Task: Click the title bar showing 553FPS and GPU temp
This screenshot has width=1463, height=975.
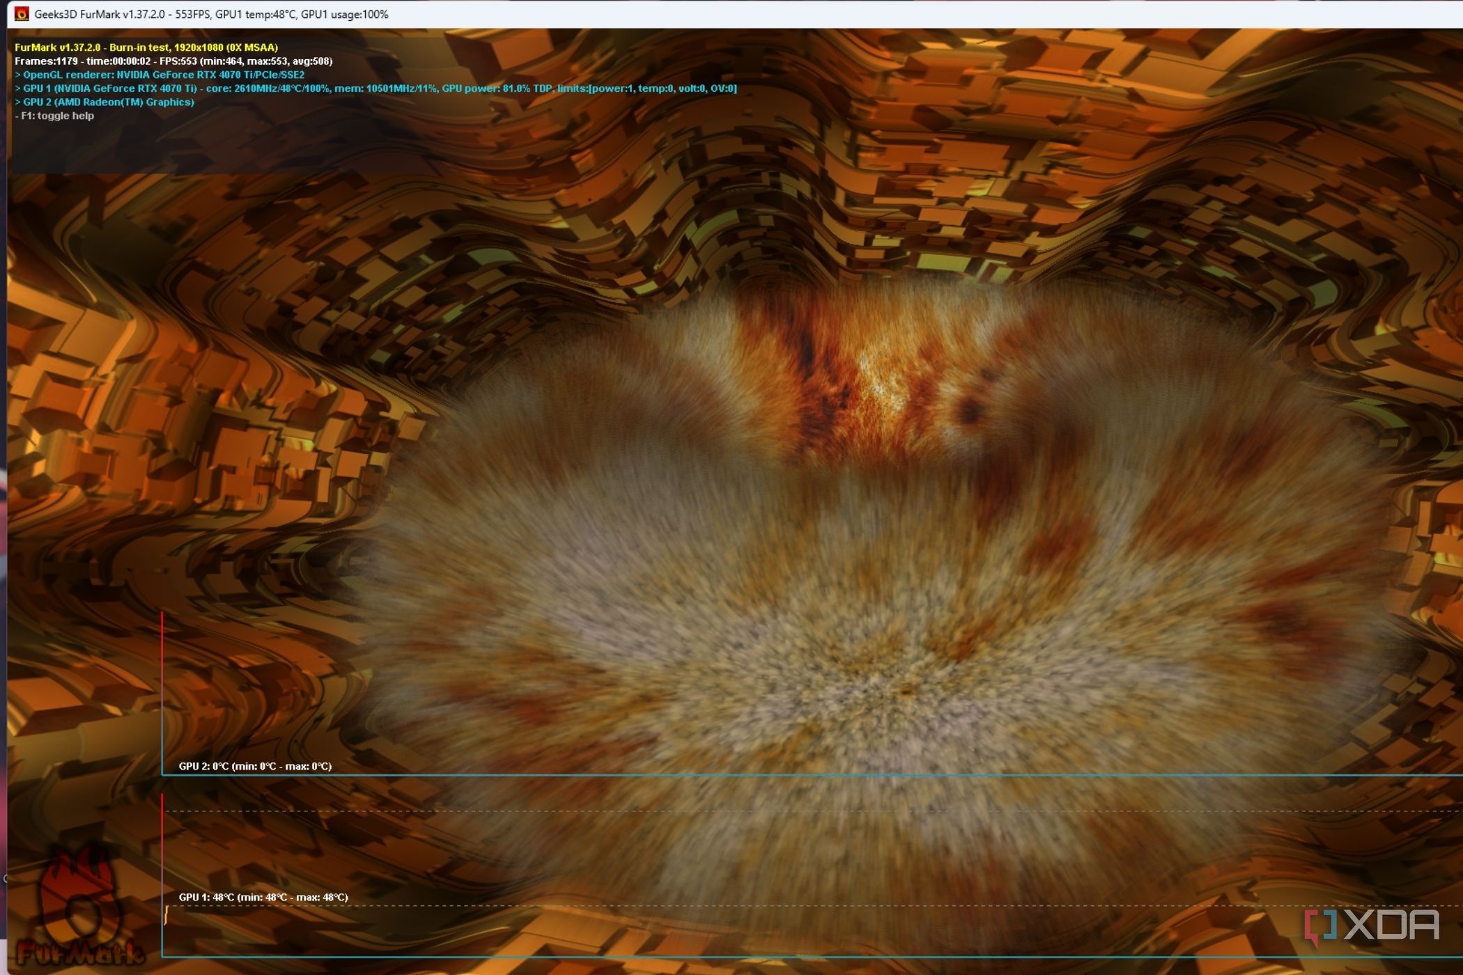Action: tap(209, 13)
